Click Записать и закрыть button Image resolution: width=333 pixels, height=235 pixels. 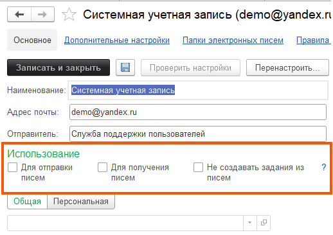(59, 67)
